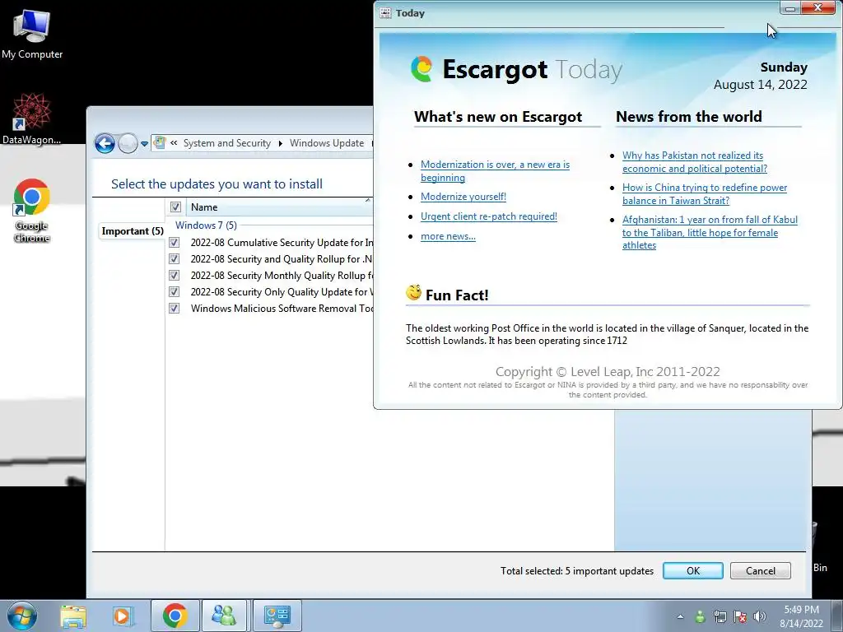Uncheck the Security Monthly Quality Rollup
This screenshot has width=843, height=632.
pyautogui.click(x=175, y=275)
